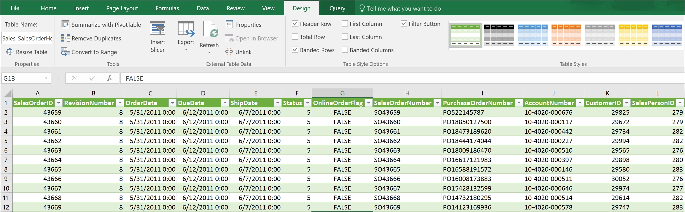This screenshot has width=685, height=212.
Task: Click the Refresh data icon
Action: click(211, 29)
